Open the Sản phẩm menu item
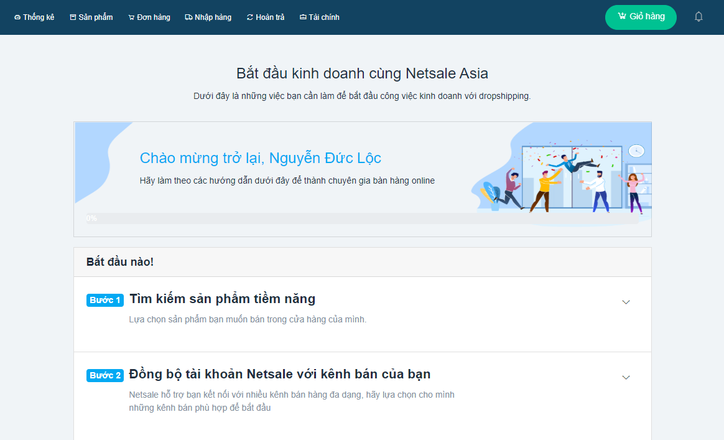This screenshot has width=724, height=440. point(91,17)
